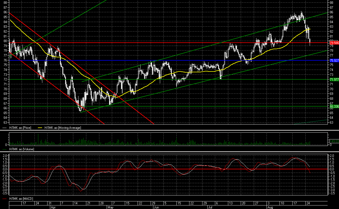The image size is (339, 209).
Task: Click date label 31 on the time axis
Action: tap(50, 203)
